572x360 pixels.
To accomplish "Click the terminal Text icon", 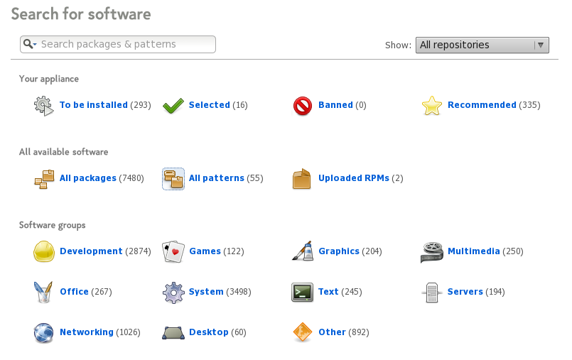I will coord(303,293).
